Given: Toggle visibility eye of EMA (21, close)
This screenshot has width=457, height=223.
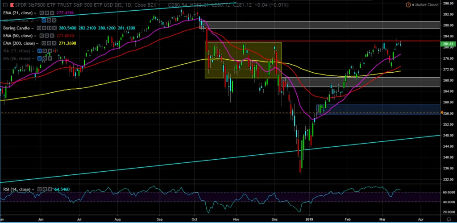Looking at the screenshot, I should [x=42, y=13].
